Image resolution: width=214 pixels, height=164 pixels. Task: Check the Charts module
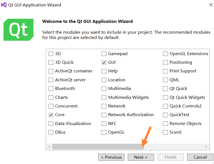[x=51, y=97]
